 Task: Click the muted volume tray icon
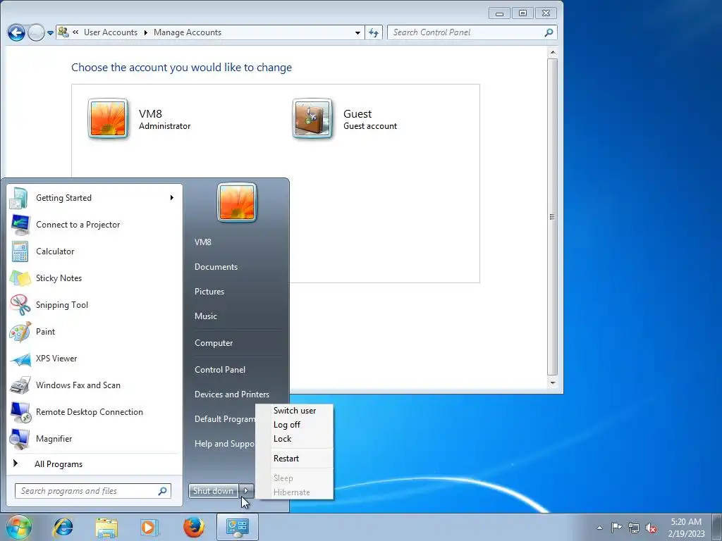651,528
